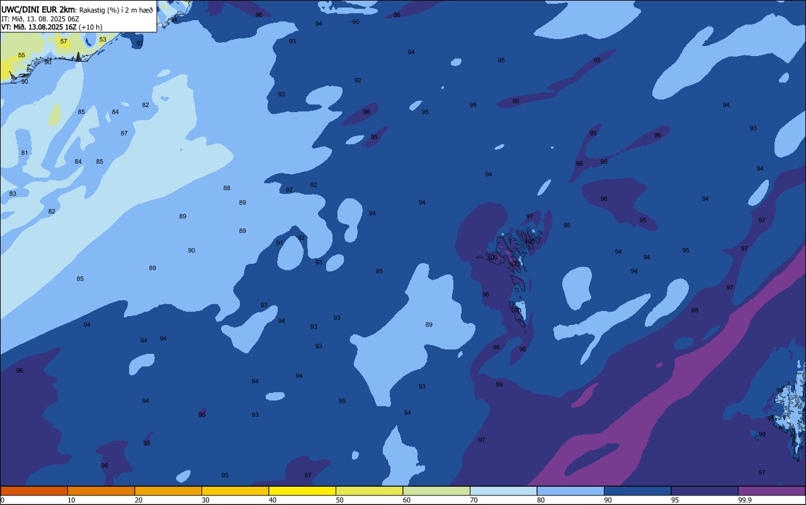Select the 'IT: Mið. 13. 08. 2025 06Z' line
806x505 pixels.
tap(40, 18)
